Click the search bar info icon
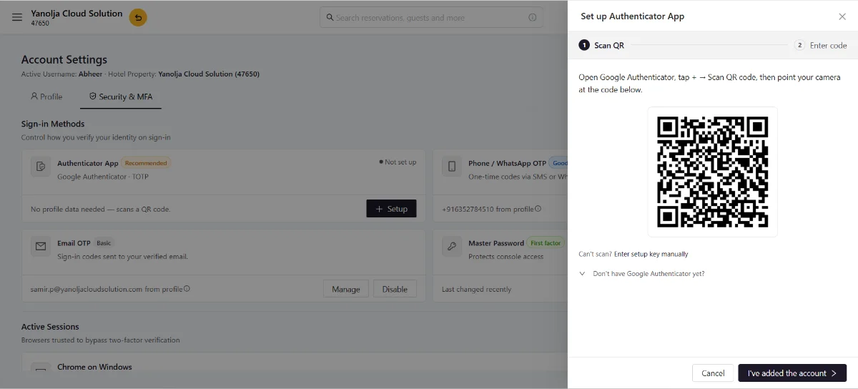The height and width of the screenshot is (389, 858). click(x=532, y=17)
